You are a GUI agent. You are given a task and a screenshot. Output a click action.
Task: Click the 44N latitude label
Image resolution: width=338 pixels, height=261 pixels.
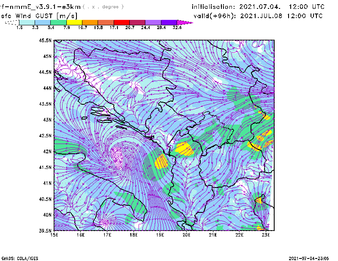[47, 88]
